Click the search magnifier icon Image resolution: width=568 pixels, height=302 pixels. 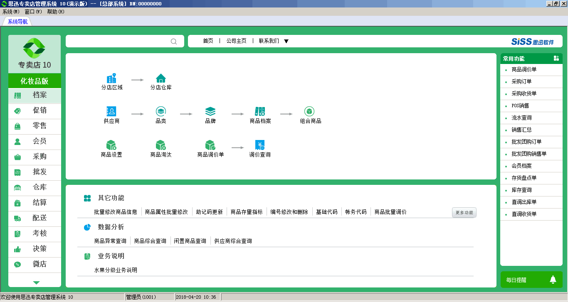pos(174,41)
